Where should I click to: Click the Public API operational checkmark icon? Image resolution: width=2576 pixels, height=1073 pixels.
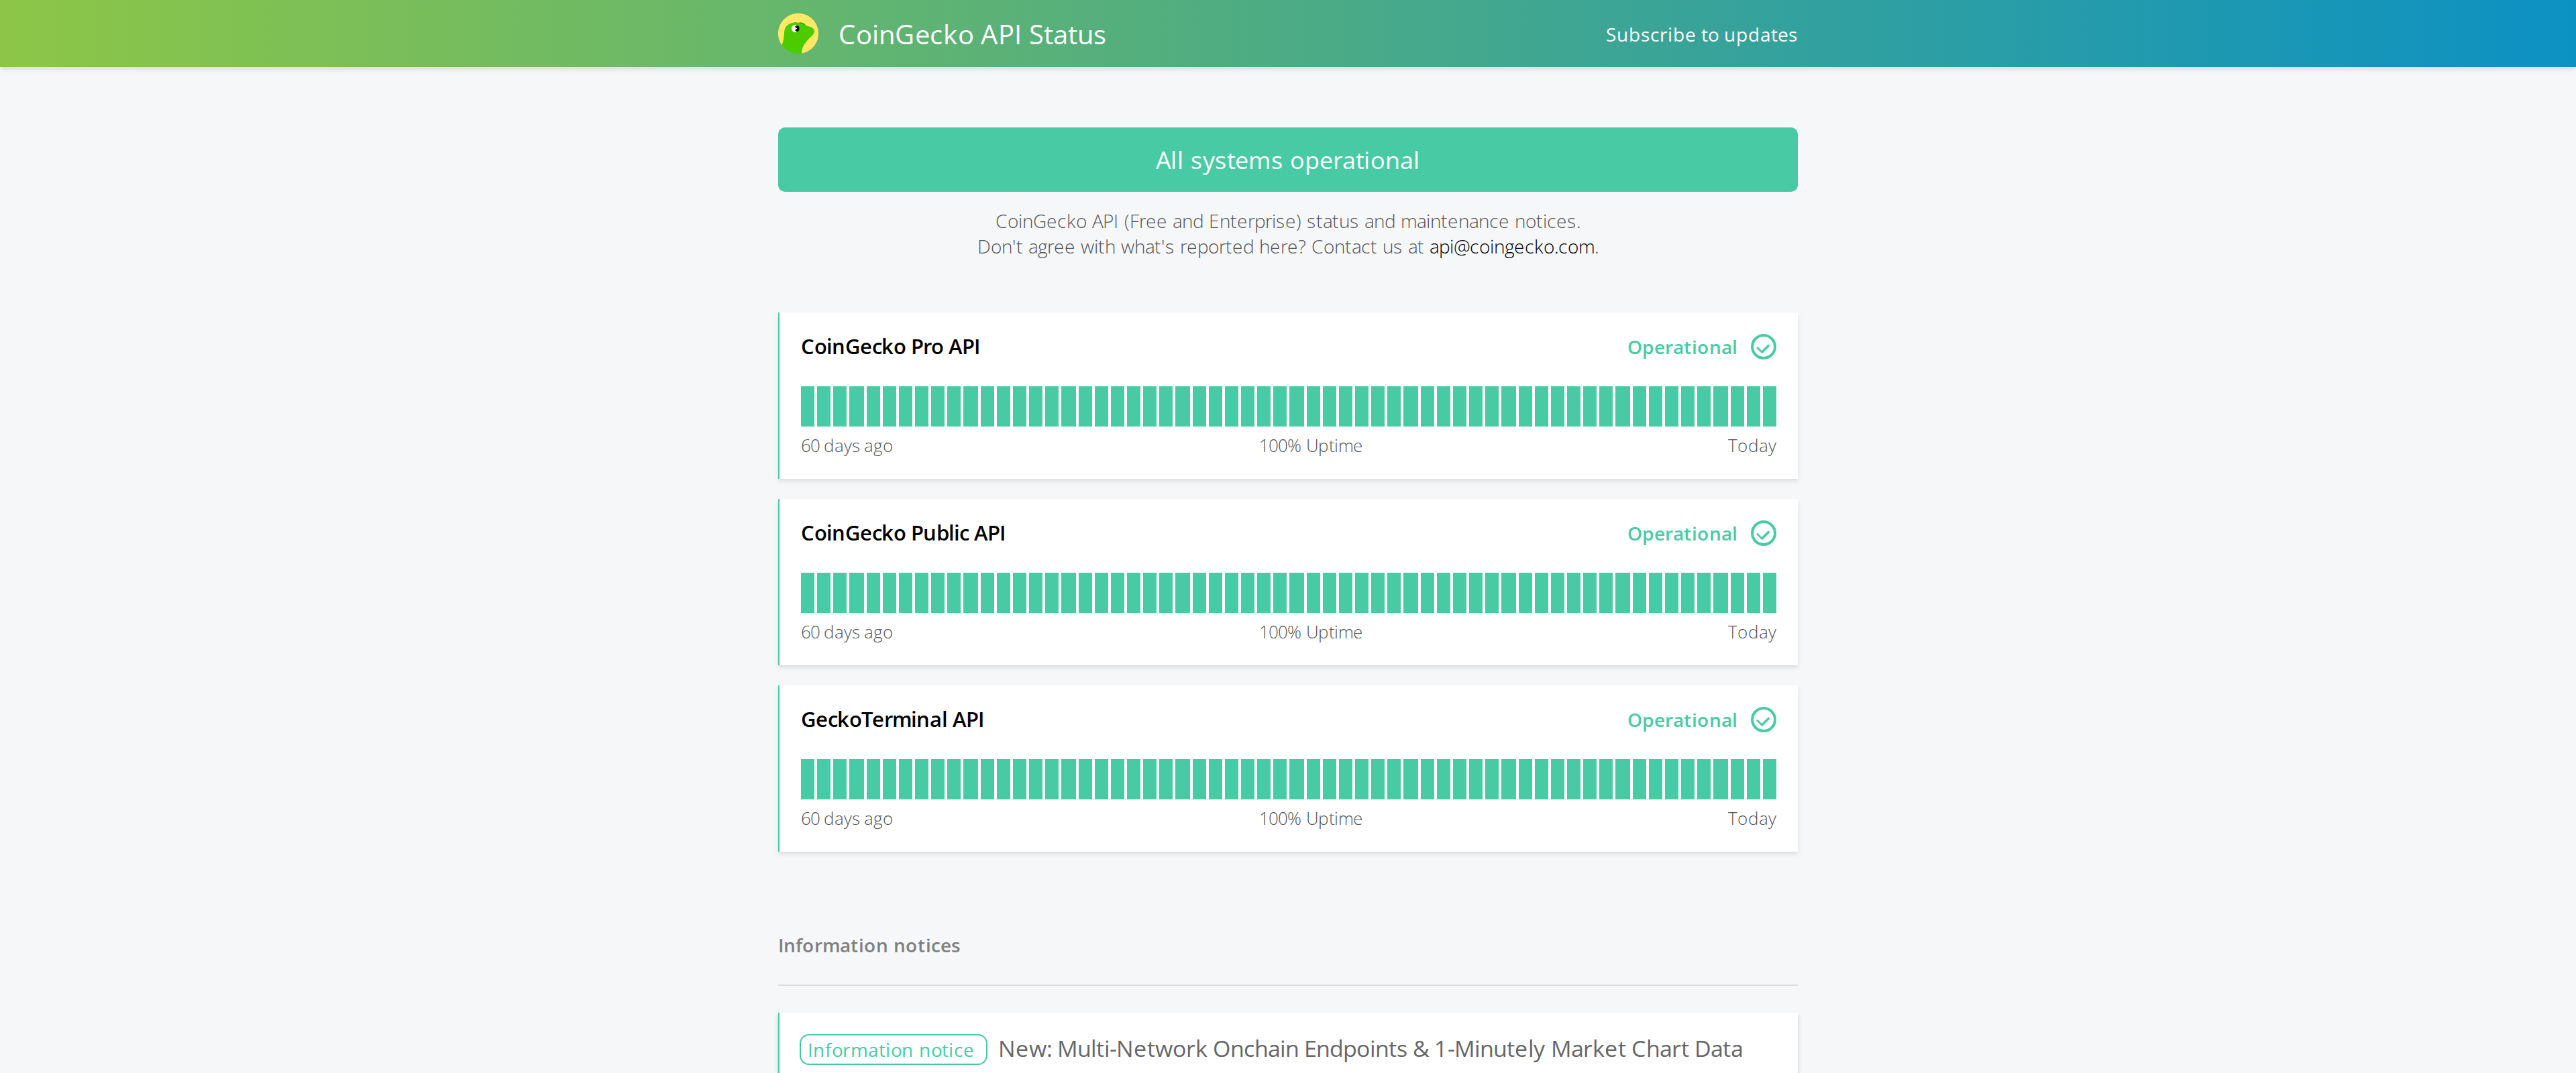(1763, 534)
